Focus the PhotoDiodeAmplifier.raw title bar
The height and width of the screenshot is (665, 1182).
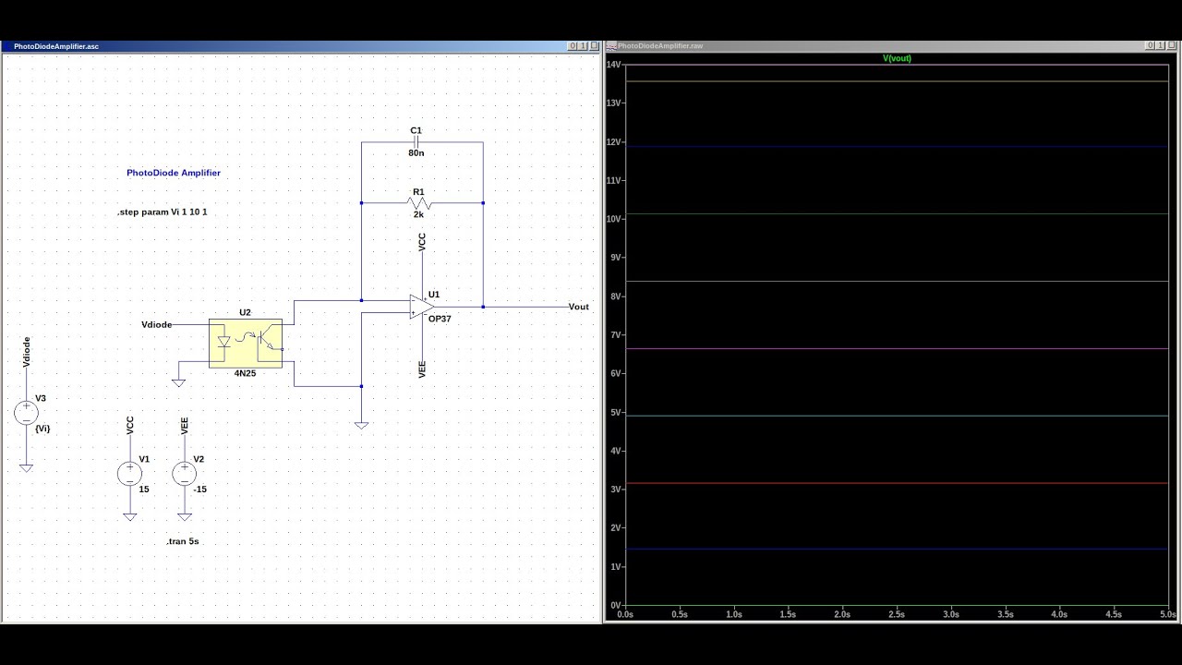click(891, 45)
